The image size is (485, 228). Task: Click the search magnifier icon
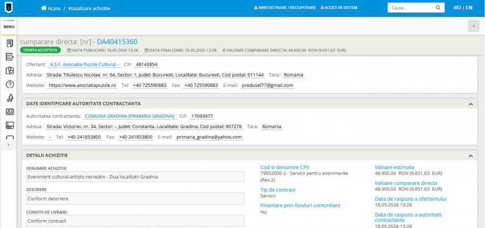[x=438, y=8]
